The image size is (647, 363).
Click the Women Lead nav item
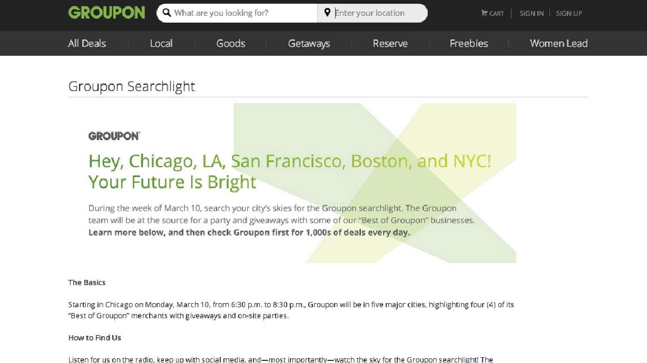pos(558,43)
